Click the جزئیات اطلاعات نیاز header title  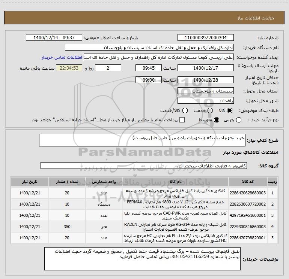pyautogui.click(x=256, y=18)
